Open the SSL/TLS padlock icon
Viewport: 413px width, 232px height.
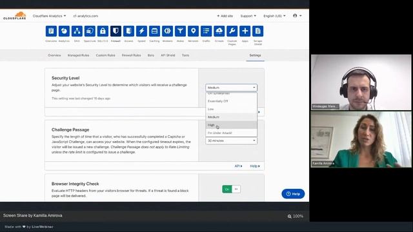[103, 31]
